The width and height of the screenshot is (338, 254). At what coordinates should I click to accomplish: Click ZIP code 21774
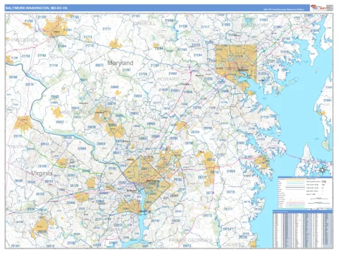coord(88,37)
